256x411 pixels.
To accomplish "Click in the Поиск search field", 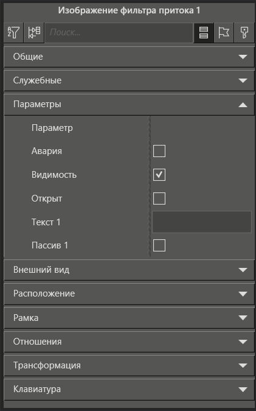I will pyautogui.click(x=119, y=32).
